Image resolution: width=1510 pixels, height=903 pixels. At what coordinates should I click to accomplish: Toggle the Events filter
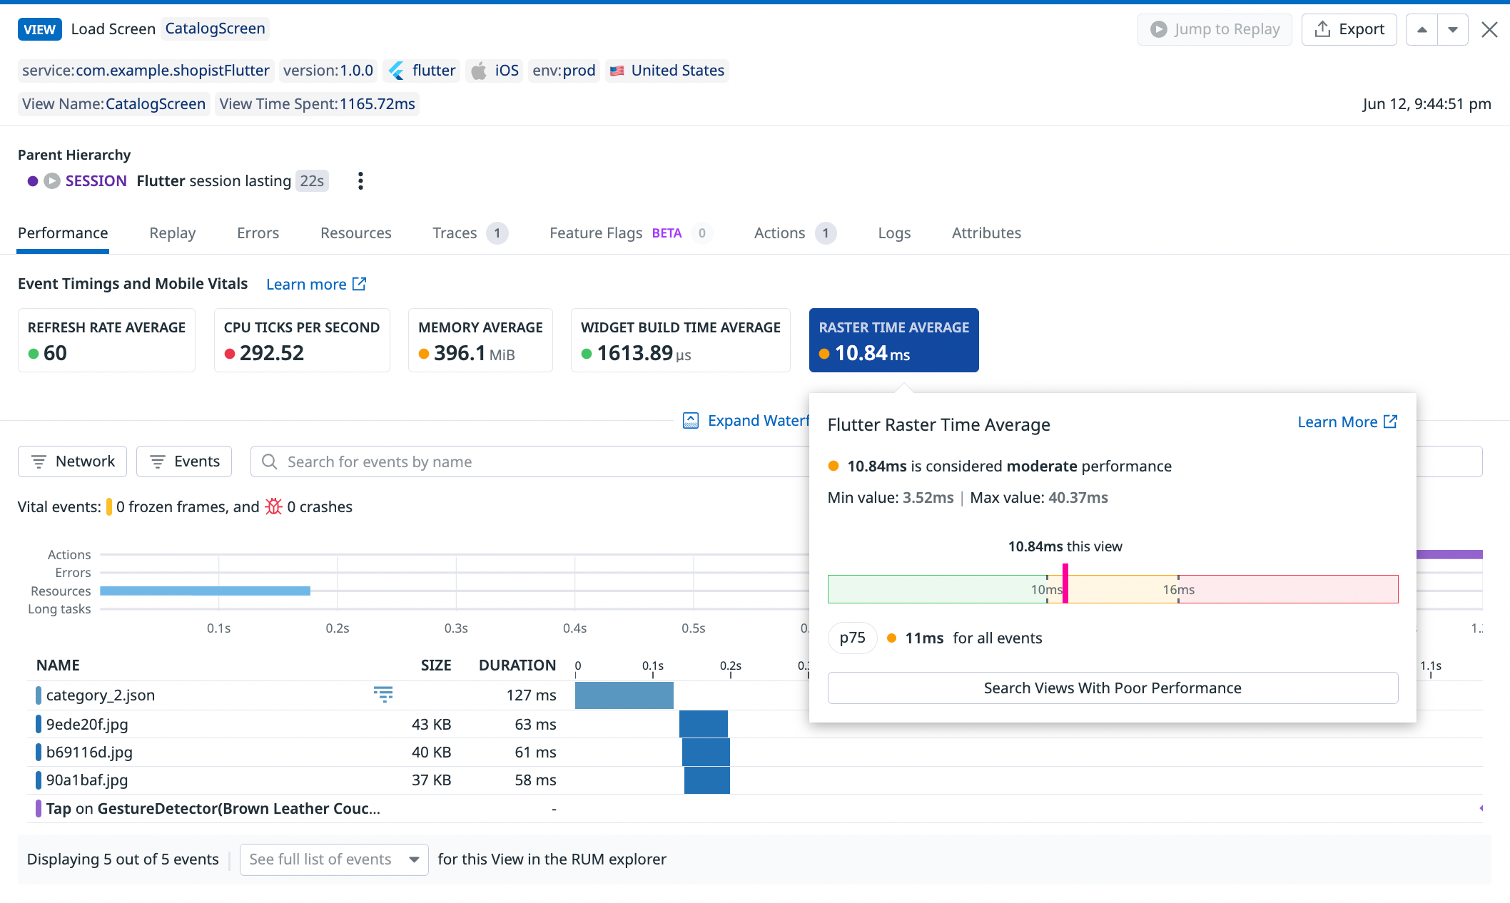point(184,461)
